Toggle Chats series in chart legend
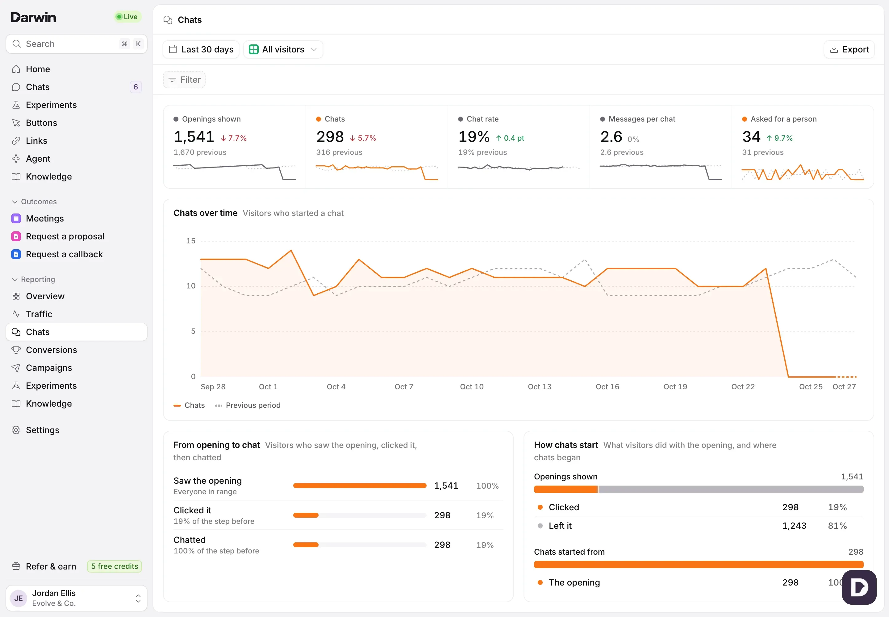This screenshot has width=889, height=617. click(189, 405)
